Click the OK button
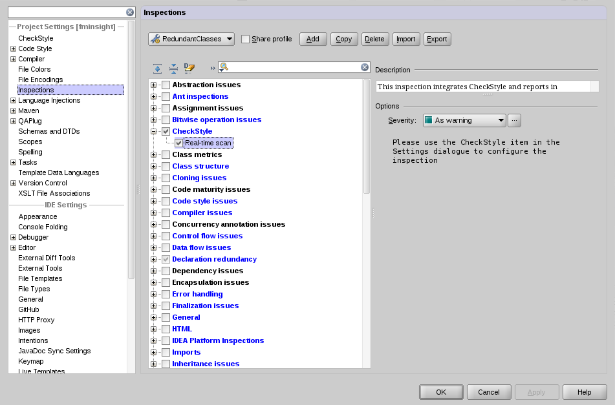Screen dimensions: 615x405 coord(441,392)
